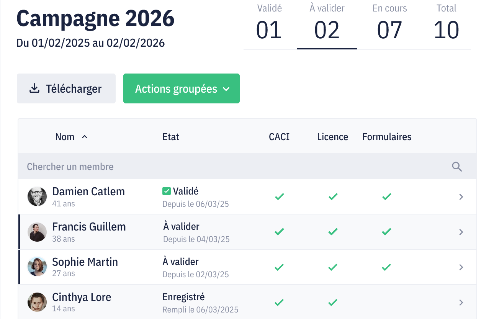Click Sophie Martin's avatar
This screenshot has height=319, width=494.
37,267
